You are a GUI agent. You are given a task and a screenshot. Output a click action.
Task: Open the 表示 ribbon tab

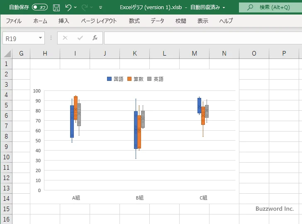coord(202,21)
